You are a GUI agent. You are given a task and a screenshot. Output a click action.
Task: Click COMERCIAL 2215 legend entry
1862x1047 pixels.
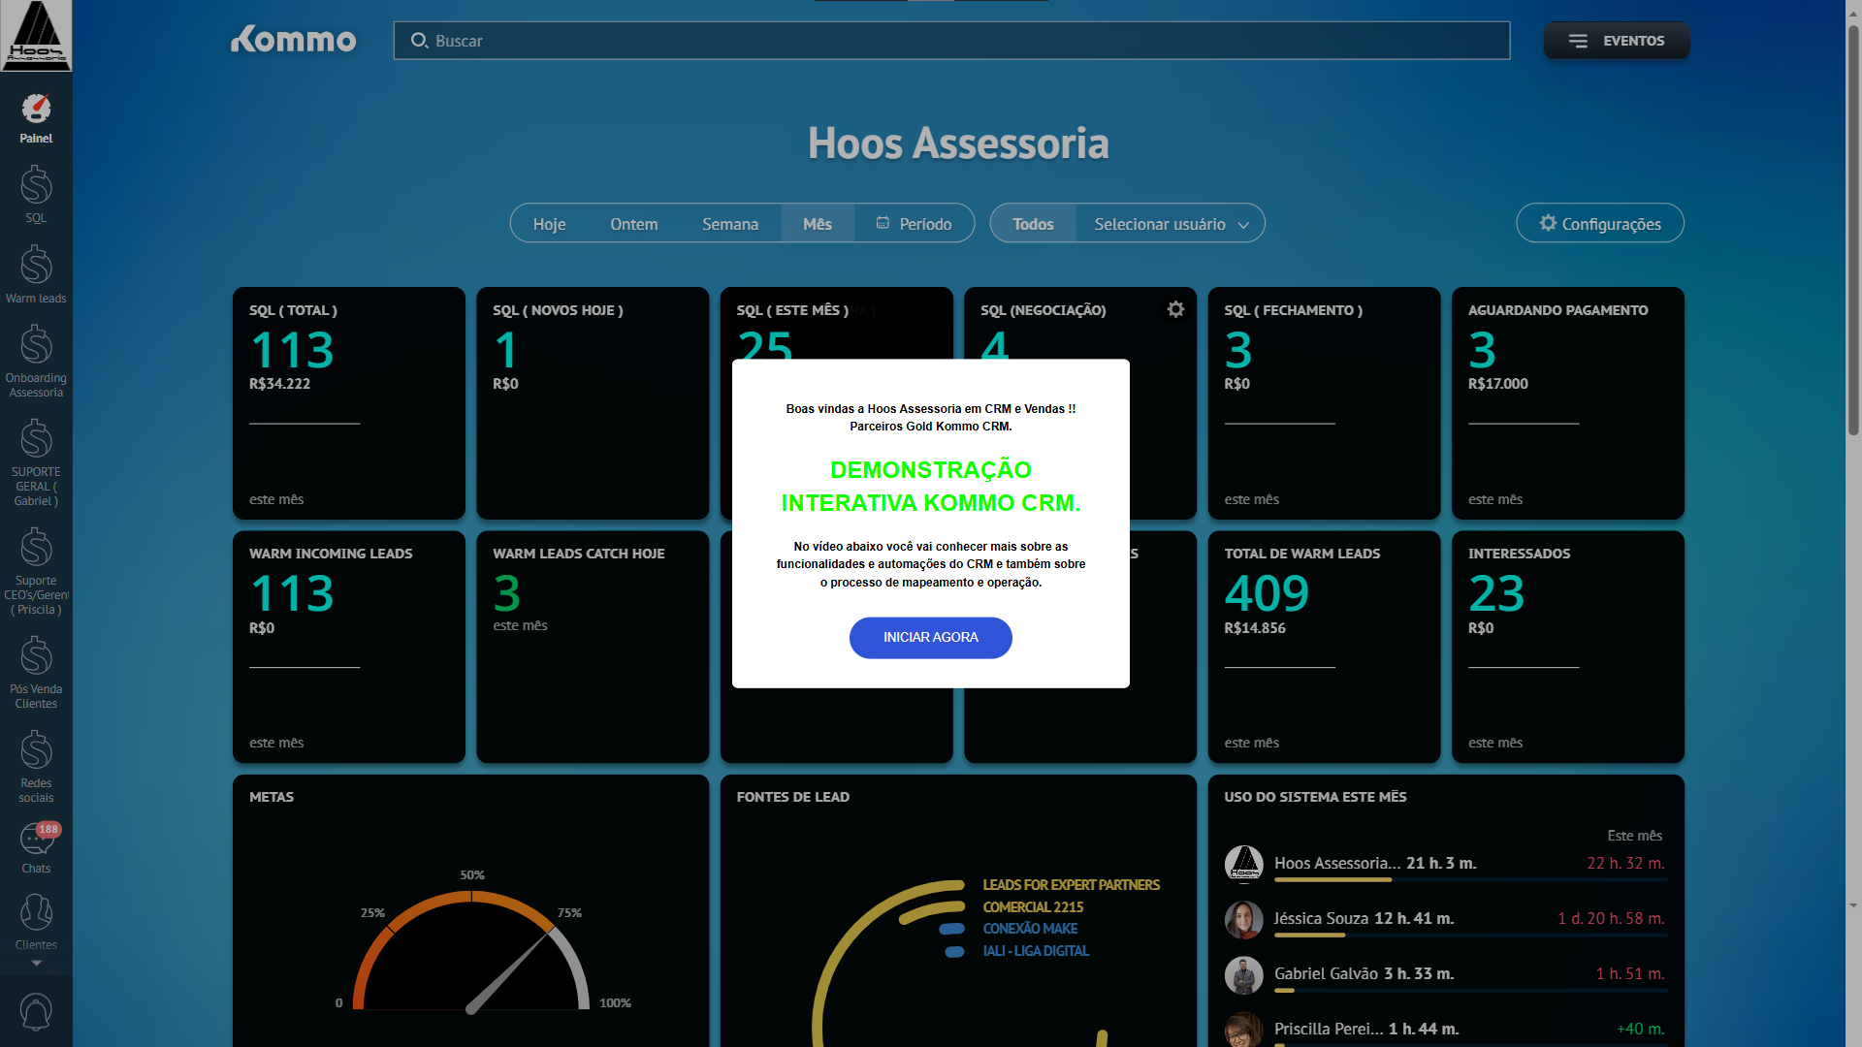pos(1033,907)
